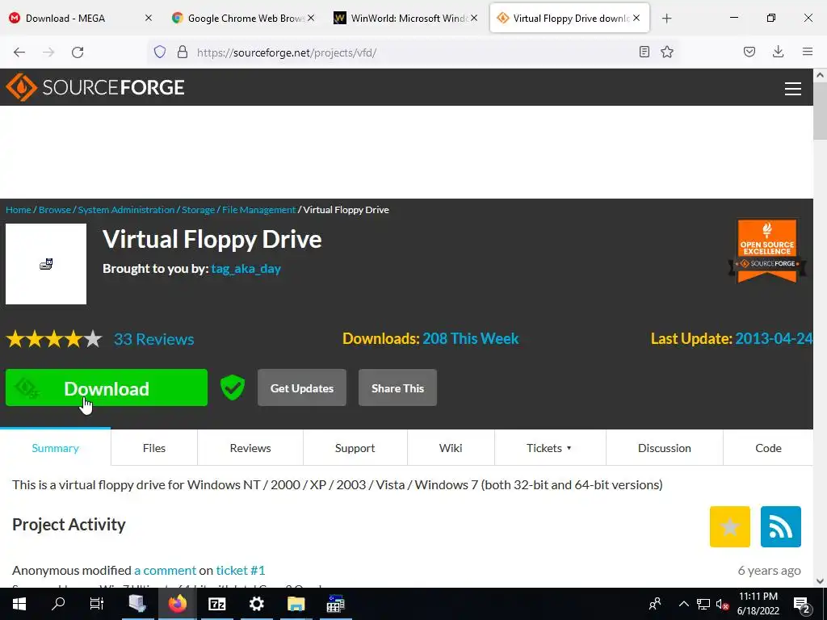Open the Windows Start menu
The width and height of the screenshot is (827, 620).
[19, 604]
